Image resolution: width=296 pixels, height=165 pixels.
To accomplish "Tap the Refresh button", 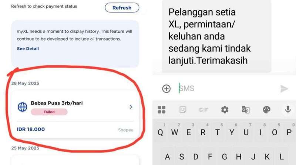I will pos(122,8).
